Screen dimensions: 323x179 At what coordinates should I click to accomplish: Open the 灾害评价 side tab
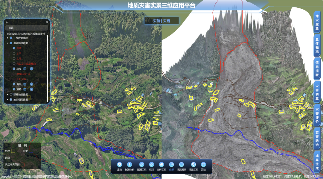317,116
